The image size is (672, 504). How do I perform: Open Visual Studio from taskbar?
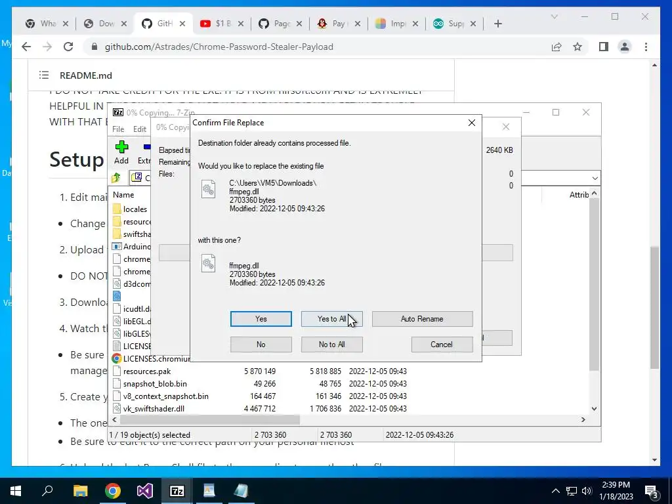(x=145, y=491)
